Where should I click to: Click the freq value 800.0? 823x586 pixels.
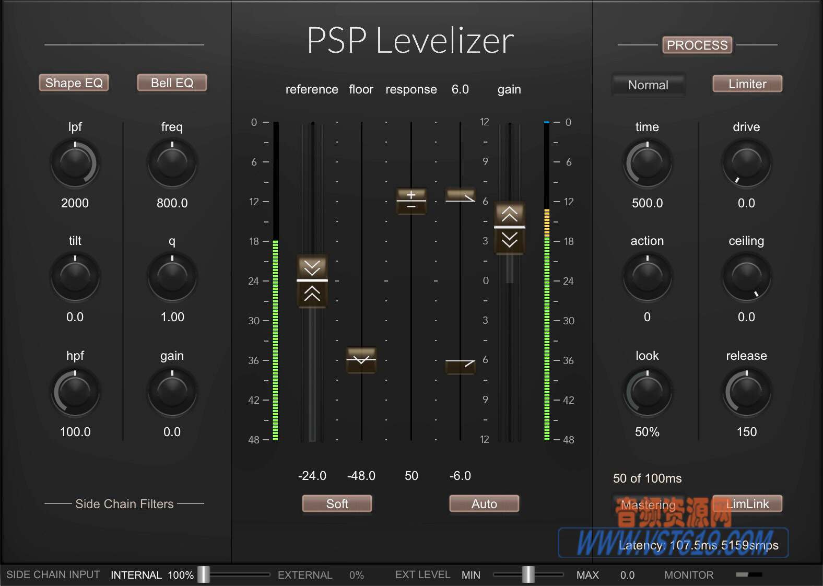point(172,203)
